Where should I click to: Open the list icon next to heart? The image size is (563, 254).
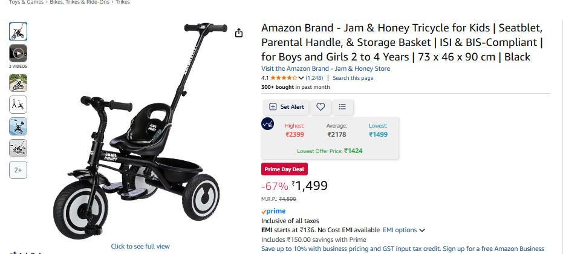click(x=342, y=106)
